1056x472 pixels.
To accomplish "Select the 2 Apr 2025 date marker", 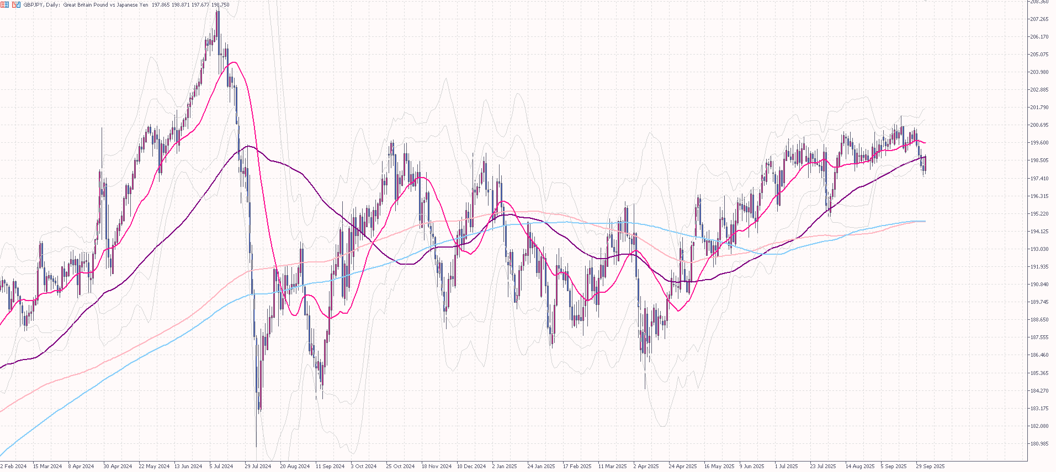I will pos(646,466).
